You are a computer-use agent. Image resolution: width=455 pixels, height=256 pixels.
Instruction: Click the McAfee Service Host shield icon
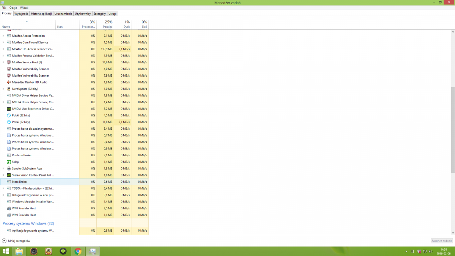[9, 62]
